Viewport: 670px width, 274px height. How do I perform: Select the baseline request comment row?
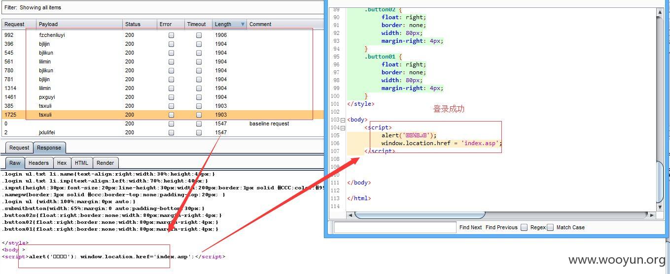point(163,123)
